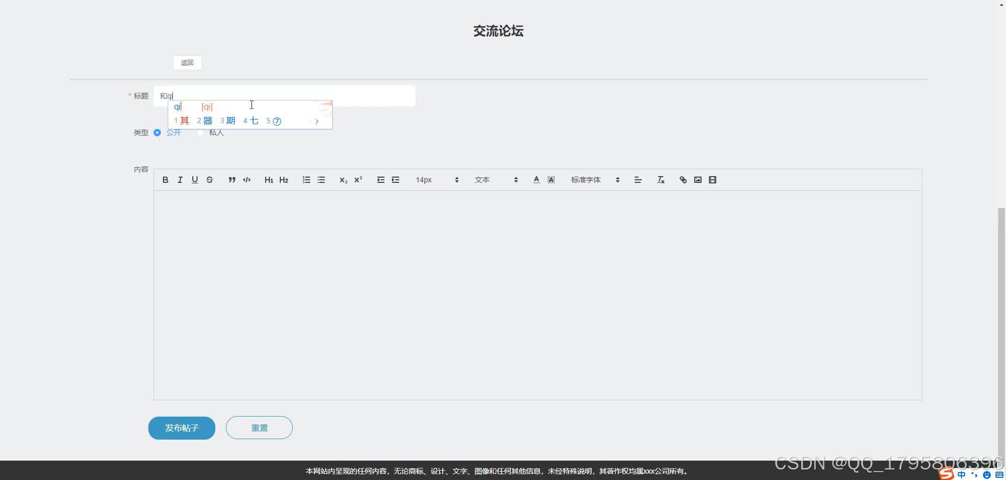This screenshot has height=480, width=1006.
Task: Click the 发布帖子 publish button
Action: (x=182, y=428)
